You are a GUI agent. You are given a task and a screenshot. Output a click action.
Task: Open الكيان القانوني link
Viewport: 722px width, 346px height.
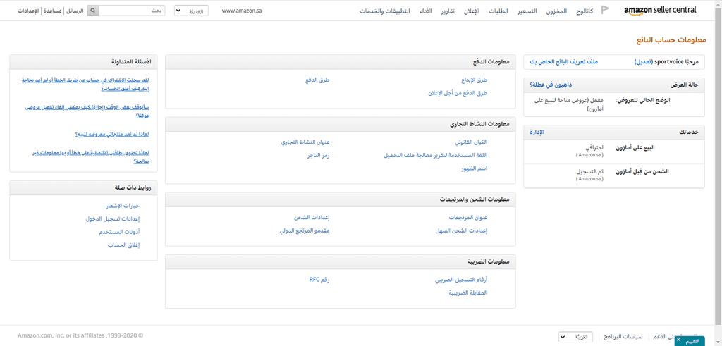tap(471, 142)
